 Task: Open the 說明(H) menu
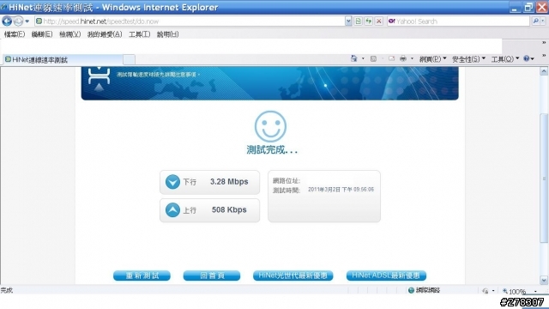point(167,34)
